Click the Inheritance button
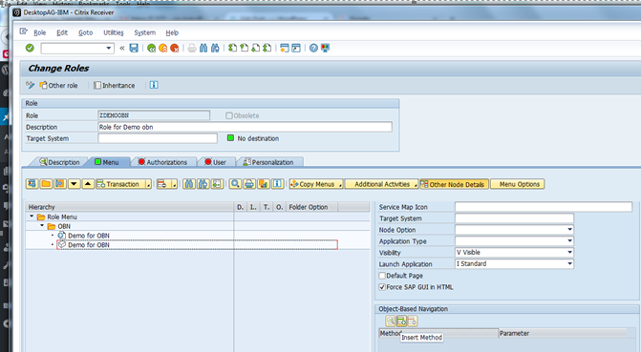This screenshot has width=641, height=352. [x=114, y=85]
